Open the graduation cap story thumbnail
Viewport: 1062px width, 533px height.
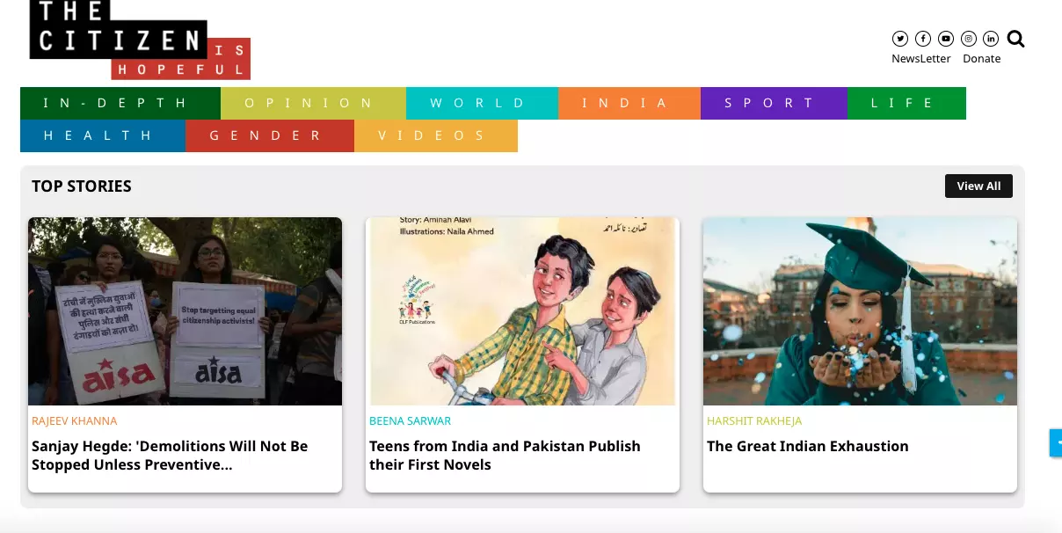pyautogui.click(x=860, y=311)
